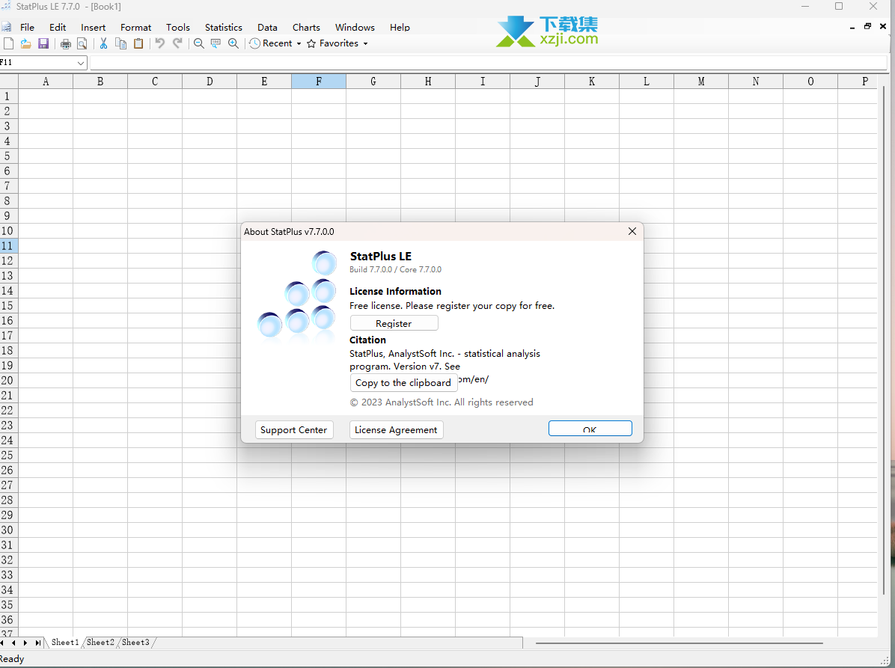Open the Help menu
The width and height of the screenshot is (895, 668).
click(x=400, y=28)
